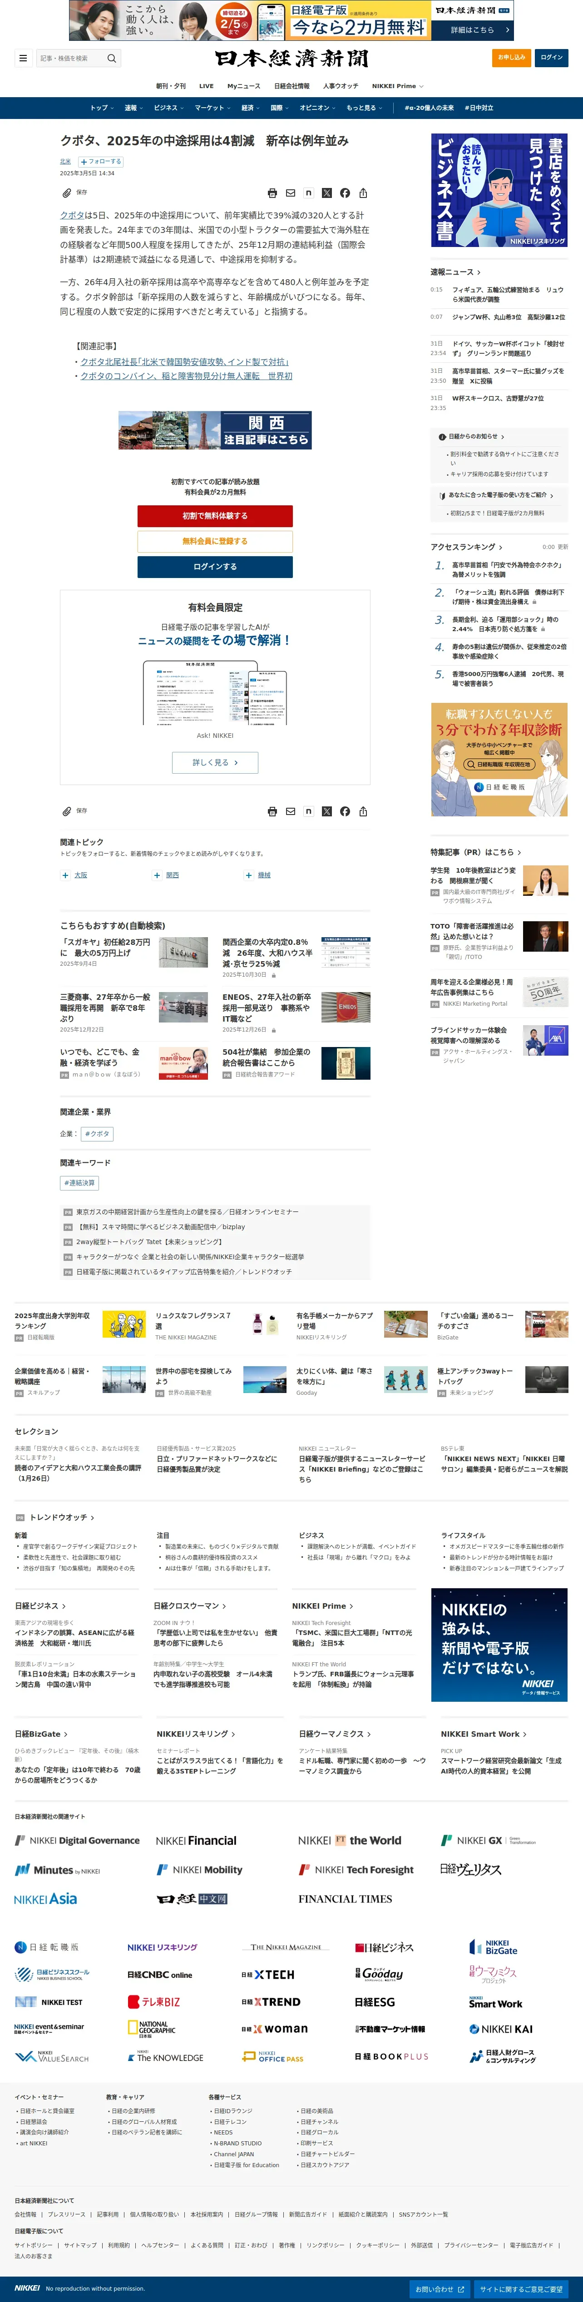Viewport: 583px width, 2302px height.
Task: Click 初割で無料体験する red button
Action: click(x=215, y=517)
